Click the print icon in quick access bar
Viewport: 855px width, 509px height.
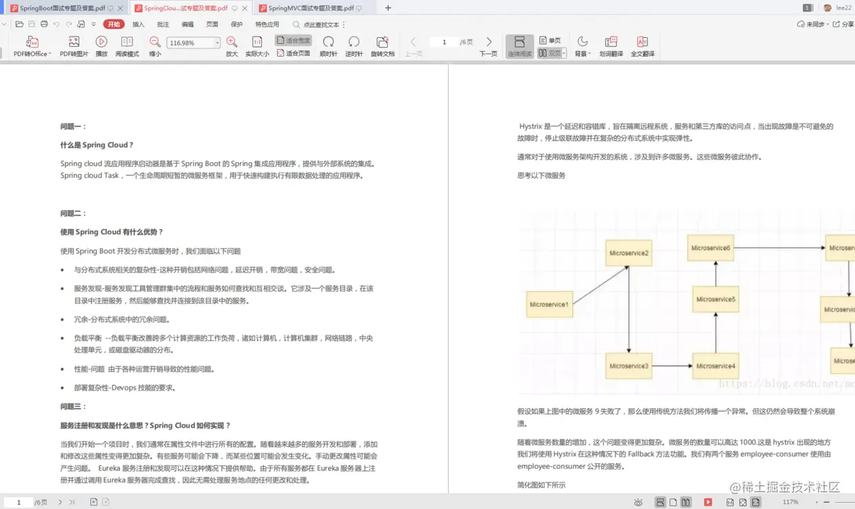pyautogui.click(x=44, y=24)
